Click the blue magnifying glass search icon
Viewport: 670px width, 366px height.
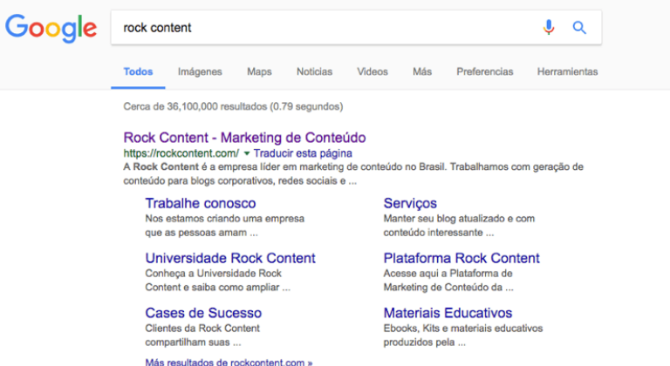(579, 27)
